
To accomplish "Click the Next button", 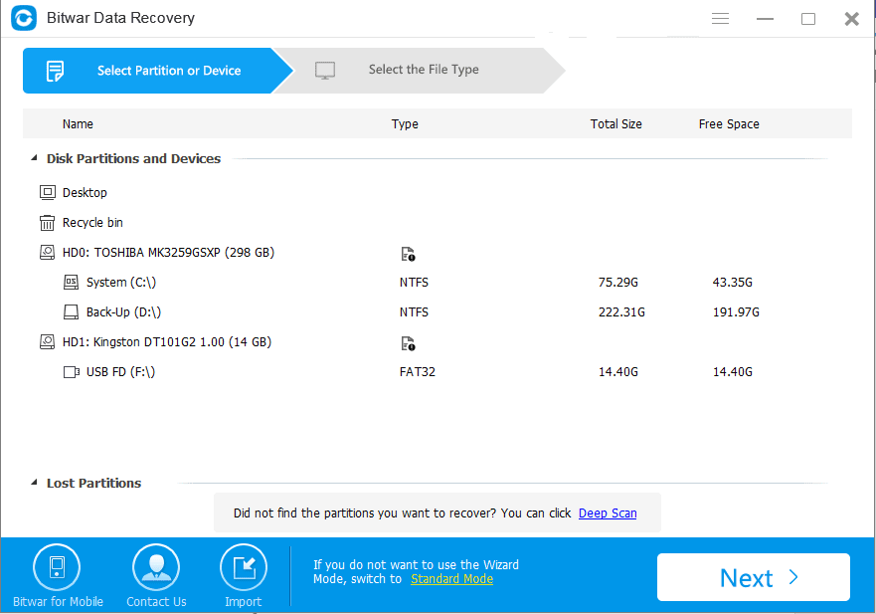I will coord(753,577).
